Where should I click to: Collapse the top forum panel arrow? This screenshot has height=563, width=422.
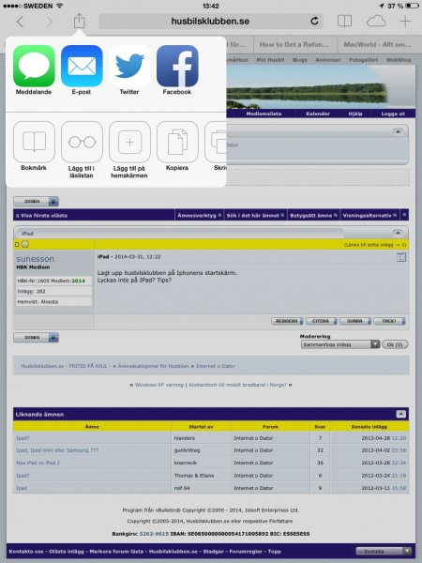(x=398, y=131)
